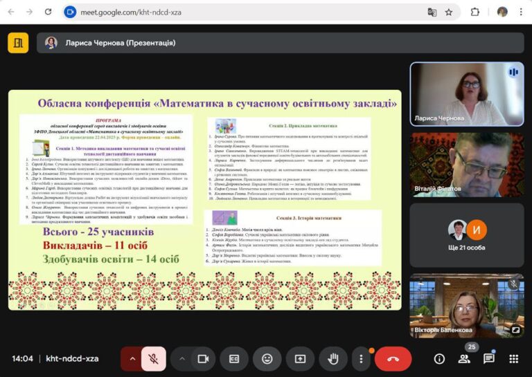This screenshot has height=377, width=532.
Task: Select Віталій Філатов video tile
Action: 467,165
